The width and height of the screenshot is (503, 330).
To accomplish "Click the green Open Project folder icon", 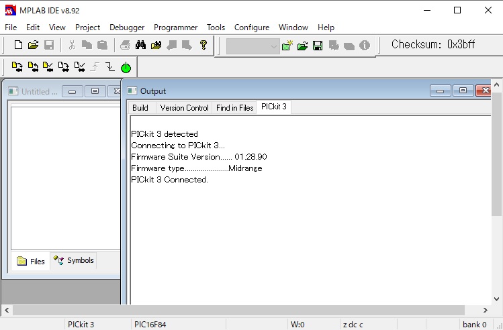I will click(302, 46).
